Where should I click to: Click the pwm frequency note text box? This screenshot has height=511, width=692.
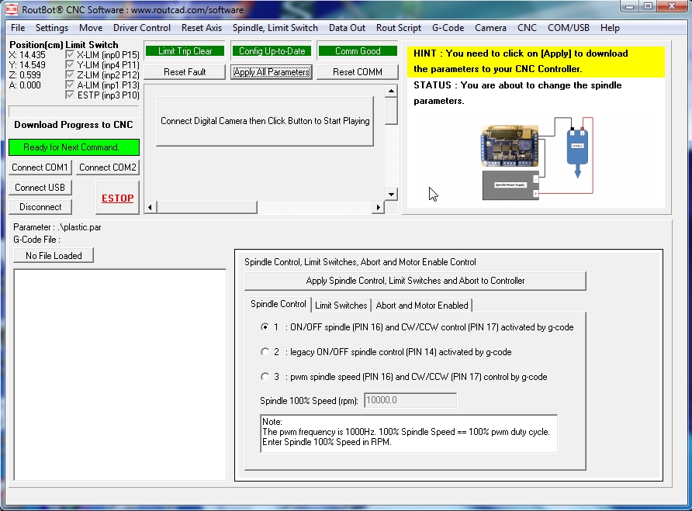[409, 433]
